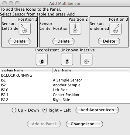130x135 pixels.
Task: Choose the Right - Left radio button
Action: click(x=45, y=110)
